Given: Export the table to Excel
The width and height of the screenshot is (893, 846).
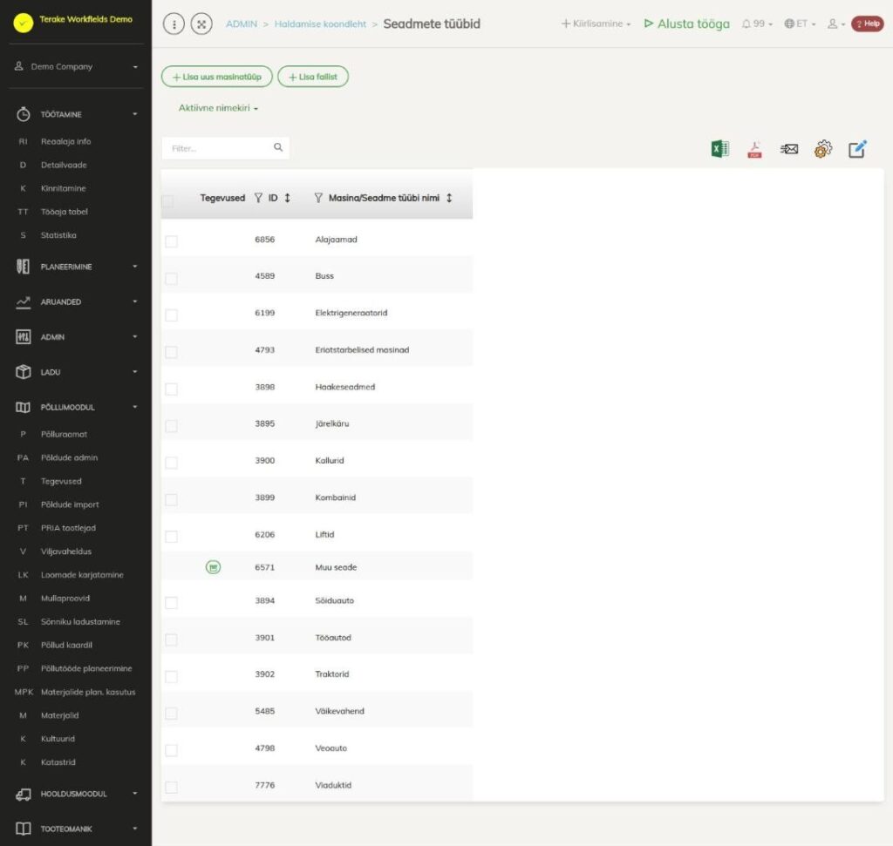Looking at the screenshot, I should click(x=719, y=149).
